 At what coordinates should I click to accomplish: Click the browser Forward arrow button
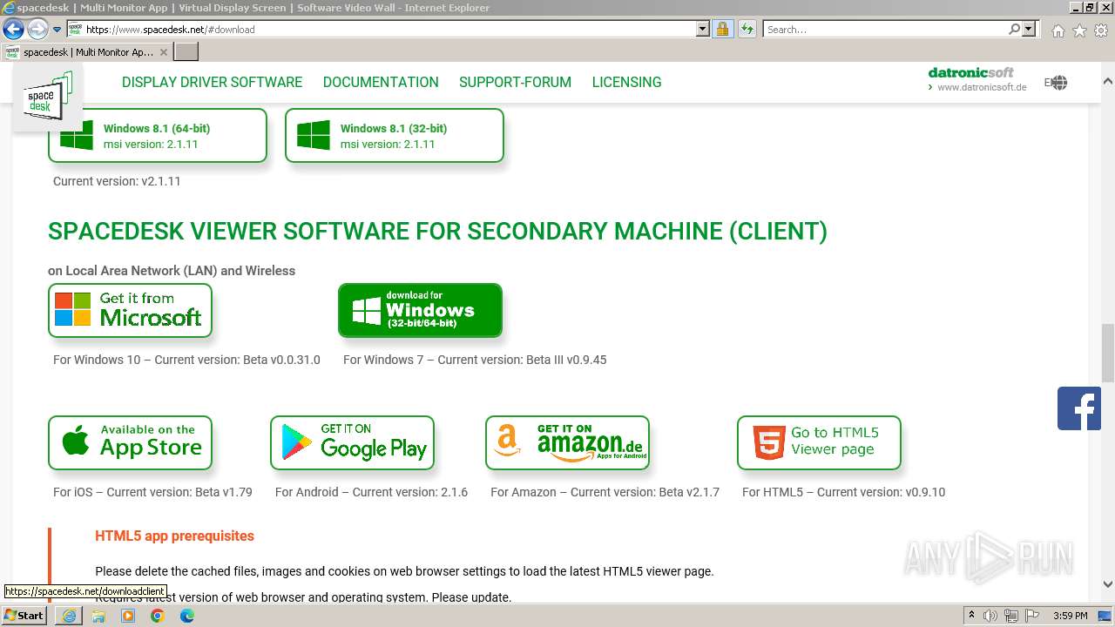pyautogui.click(x=37, y=29)
